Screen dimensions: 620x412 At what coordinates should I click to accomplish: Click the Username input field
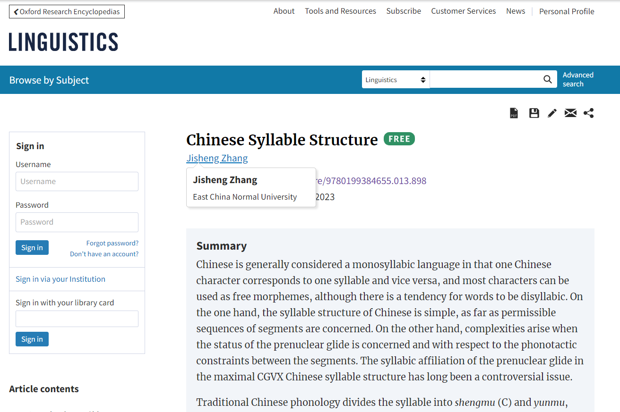pos(77,181)
